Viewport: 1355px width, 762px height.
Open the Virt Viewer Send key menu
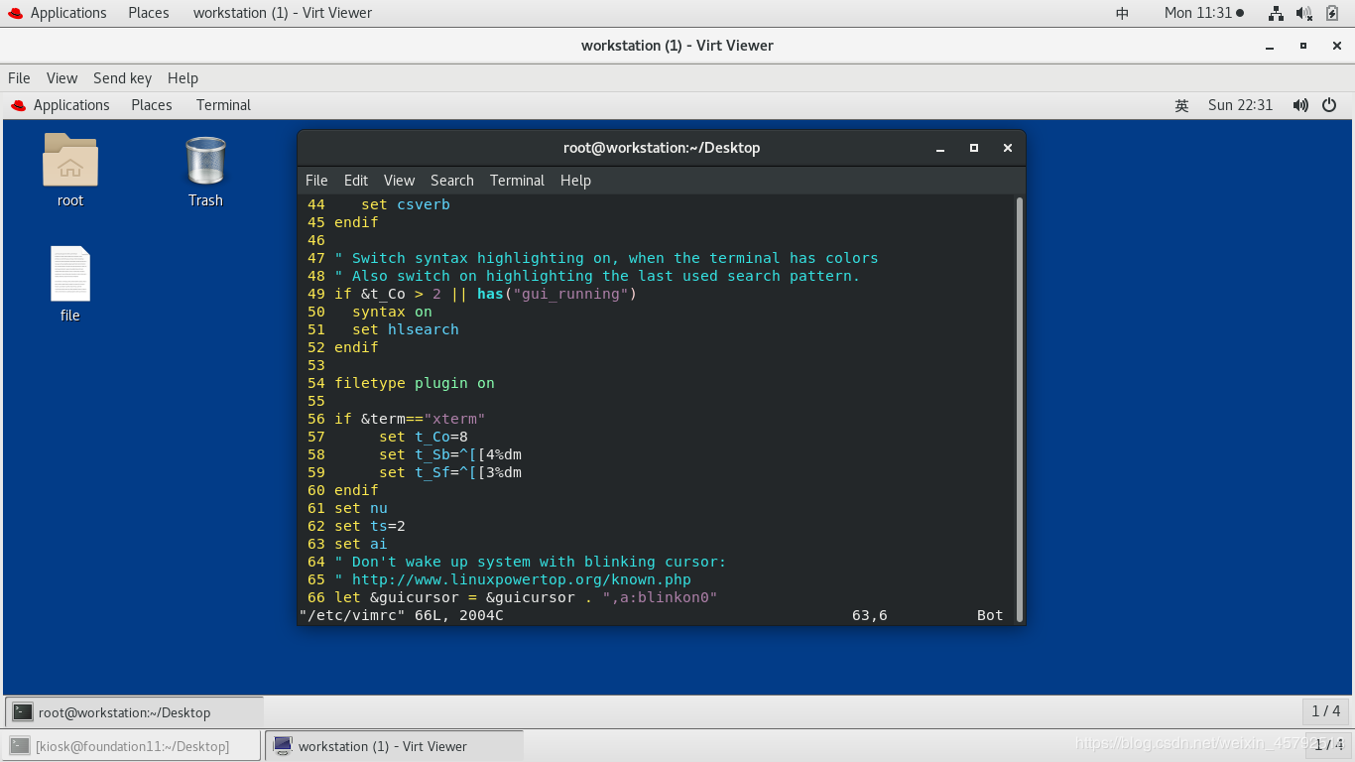(x=122, y=78)
